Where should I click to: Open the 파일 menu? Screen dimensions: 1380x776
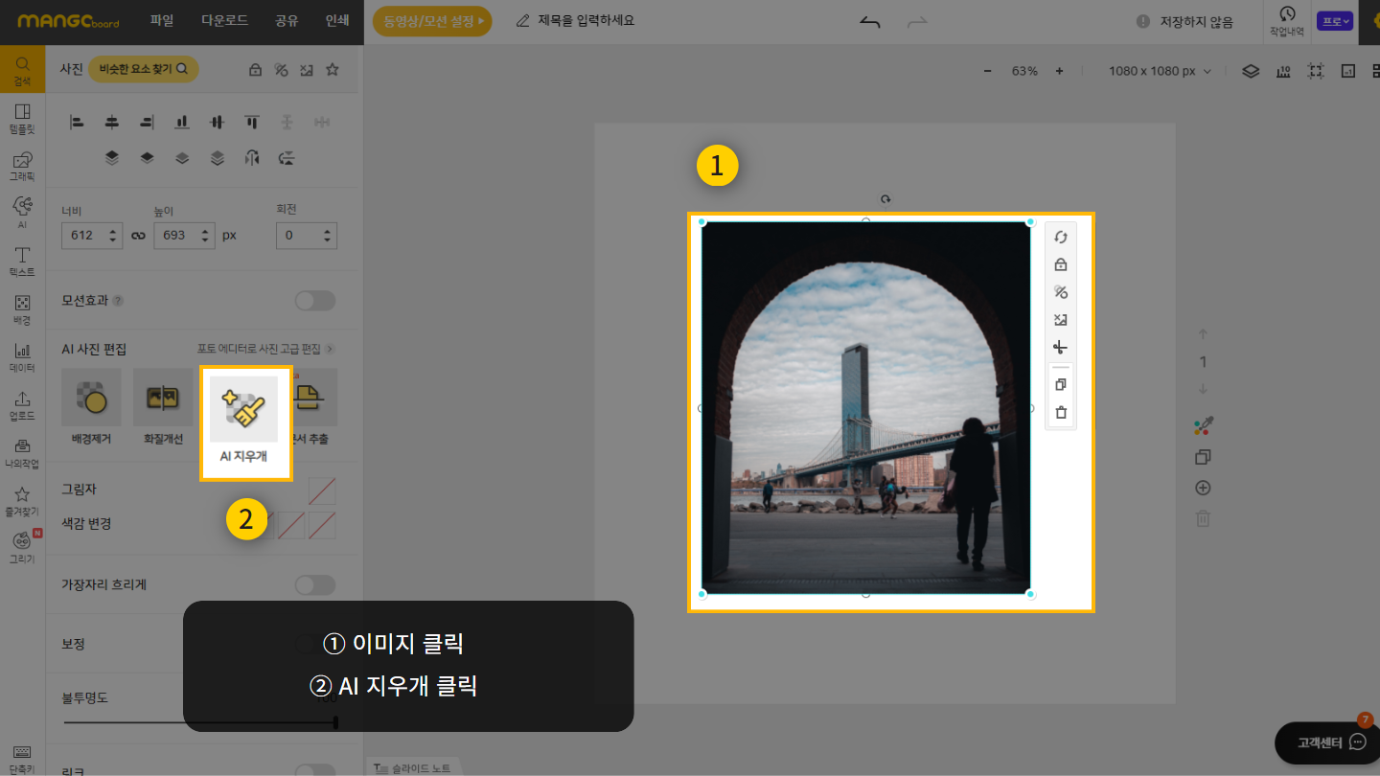162,20
